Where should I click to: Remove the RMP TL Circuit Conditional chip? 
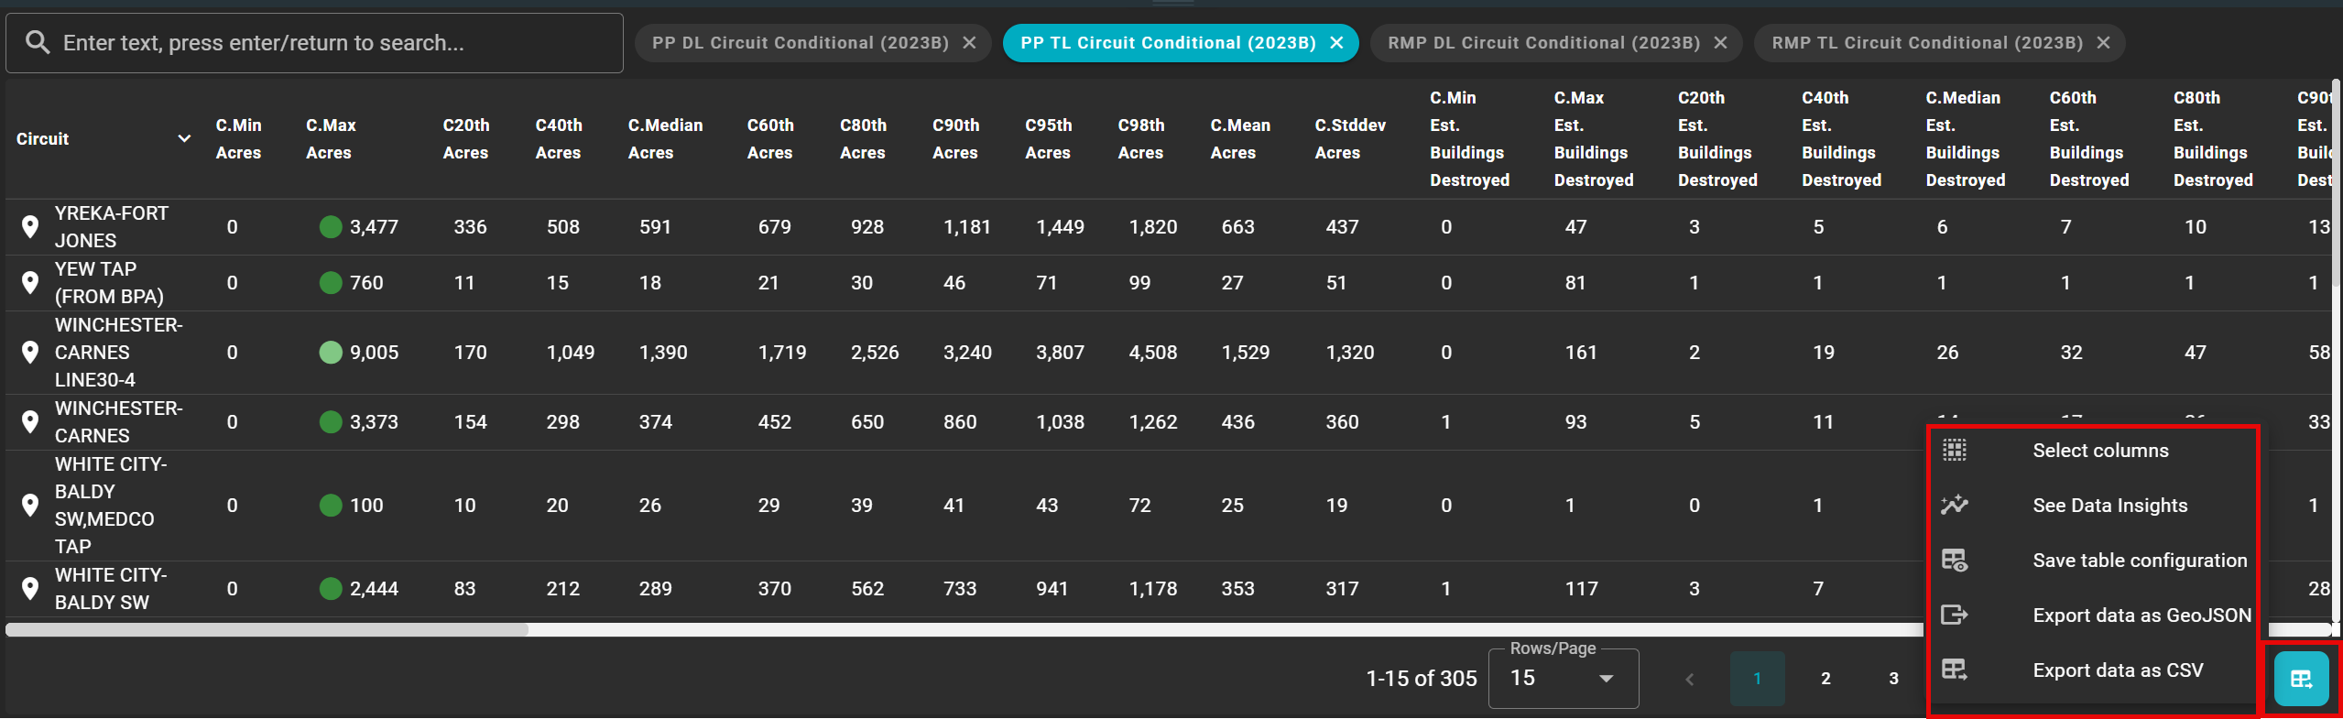[2104, 43]
